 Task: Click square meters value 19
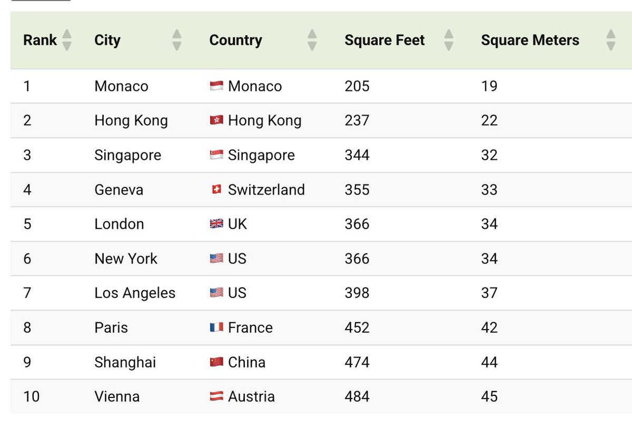tap(489, 86)
